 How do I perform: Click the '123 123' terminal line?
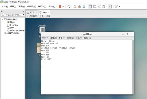click(45, 57)
